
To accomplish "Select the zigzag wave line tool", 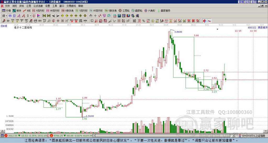I will tap(114, 21).
